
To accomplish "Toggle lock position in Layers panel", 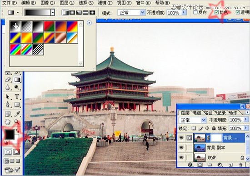I will click(x=207, y=128).
